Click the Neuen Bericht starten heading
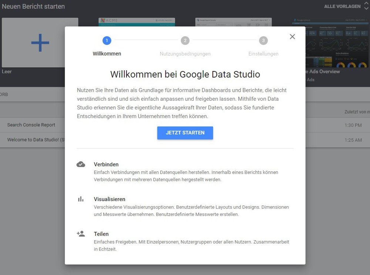 [33, 6]
